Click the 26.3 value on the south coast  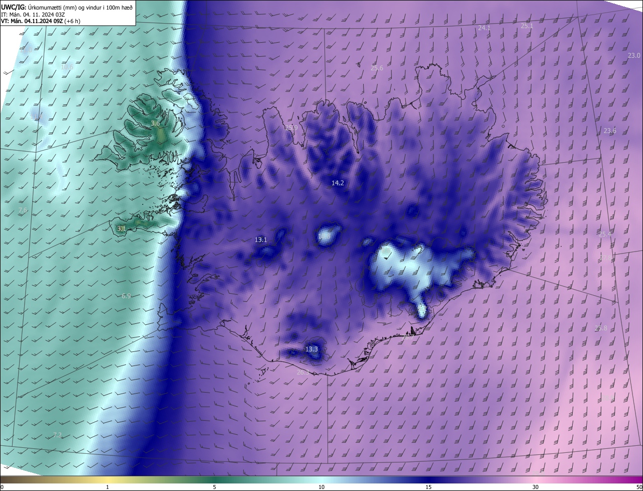(x=303, y=373)
